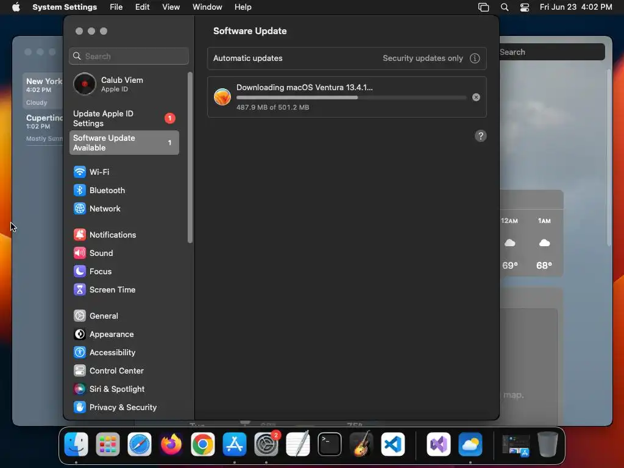Select New York in Weather window
Screen dimensions: 624x468
tap(43, 91)
